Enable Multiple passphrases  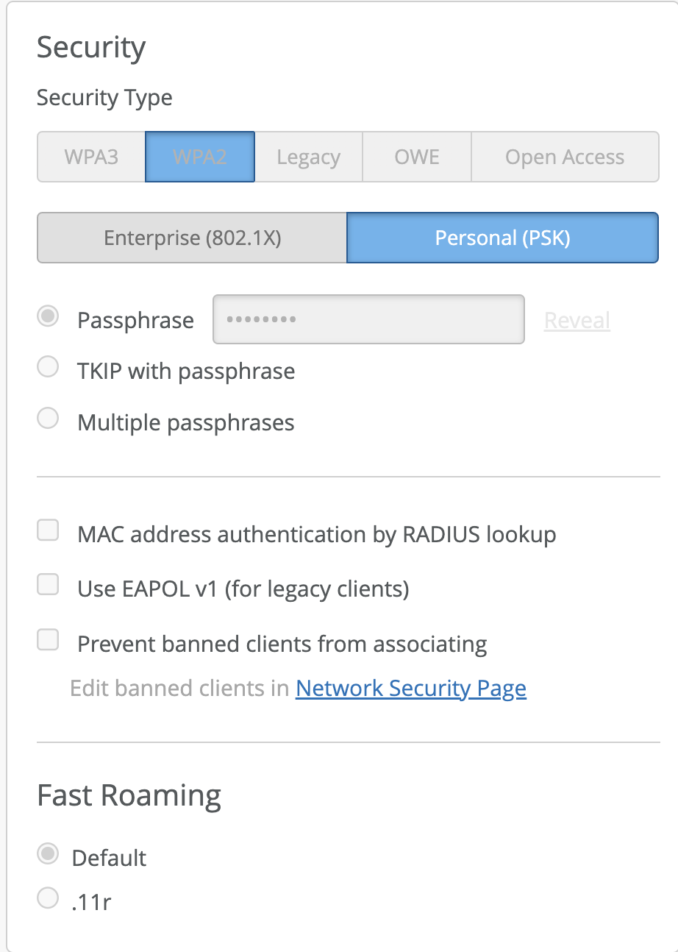click(x=47, y=418)
